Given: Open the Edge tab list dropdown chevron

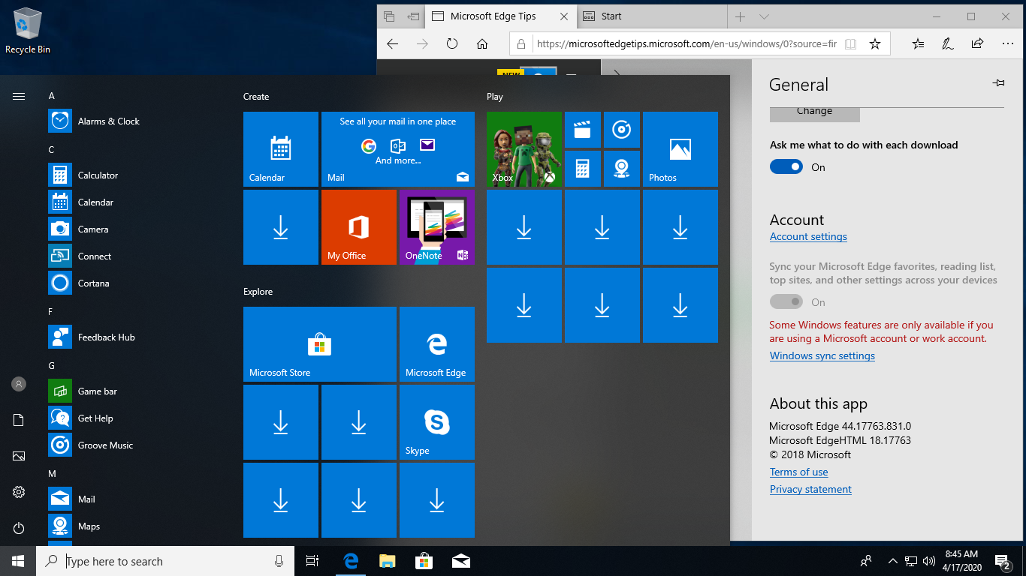Looking at the screenshot, I should pyautogui.click(x=764, y=16).
